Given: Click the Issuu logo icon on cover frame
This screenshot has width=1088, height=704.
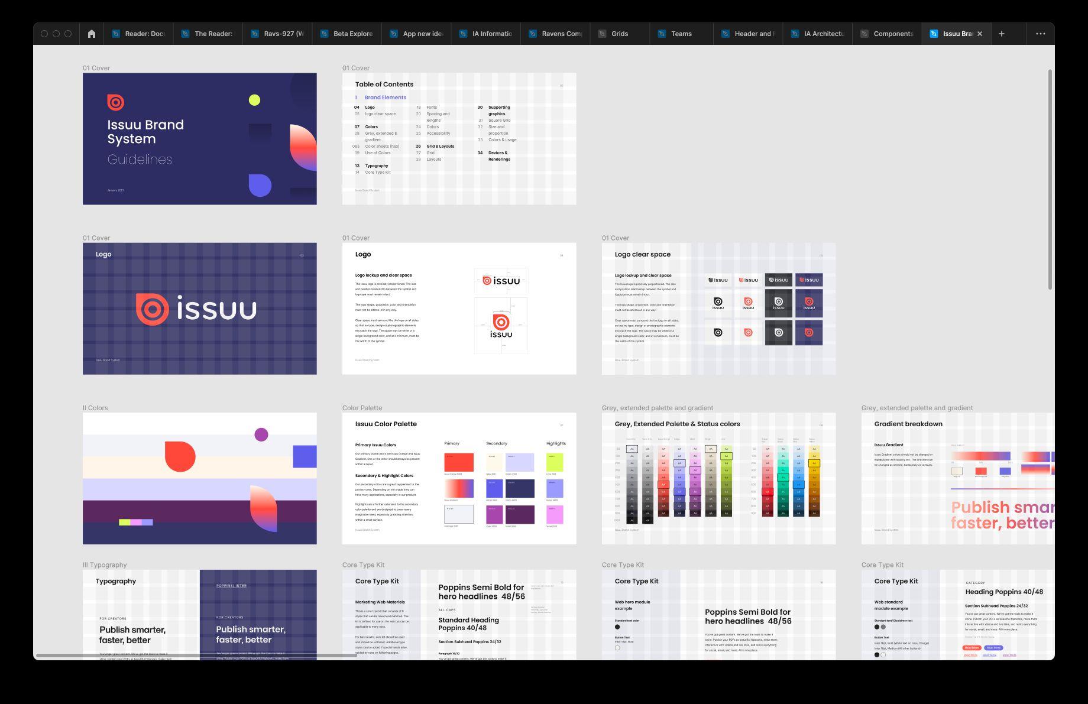Looking at the screenshot, I should click(116, 102).
